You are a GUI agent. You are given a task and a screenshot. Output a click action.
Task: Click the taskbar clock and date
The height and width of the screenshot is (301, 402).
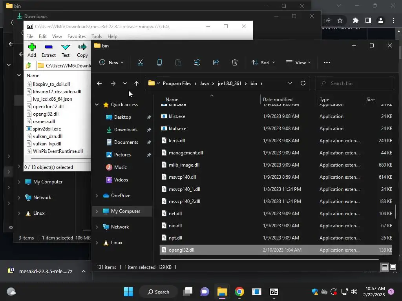point(374,292)
